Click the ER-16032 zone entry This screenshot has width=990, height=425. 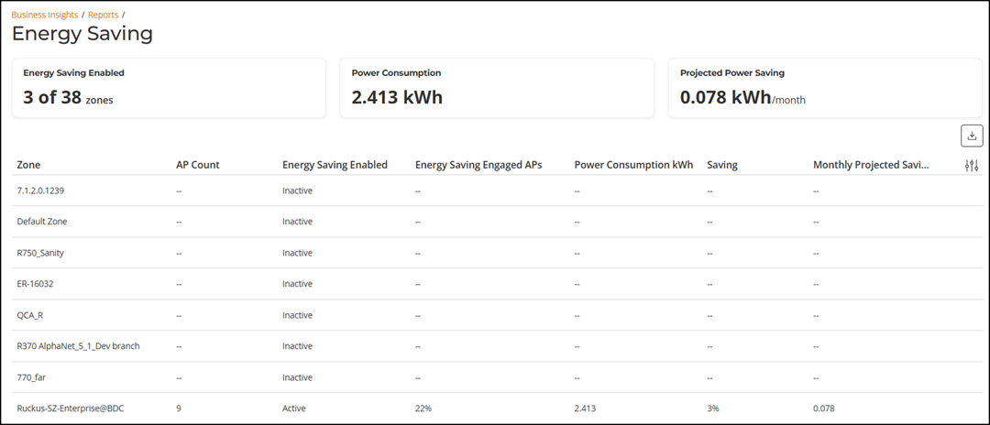pos(35,284)
